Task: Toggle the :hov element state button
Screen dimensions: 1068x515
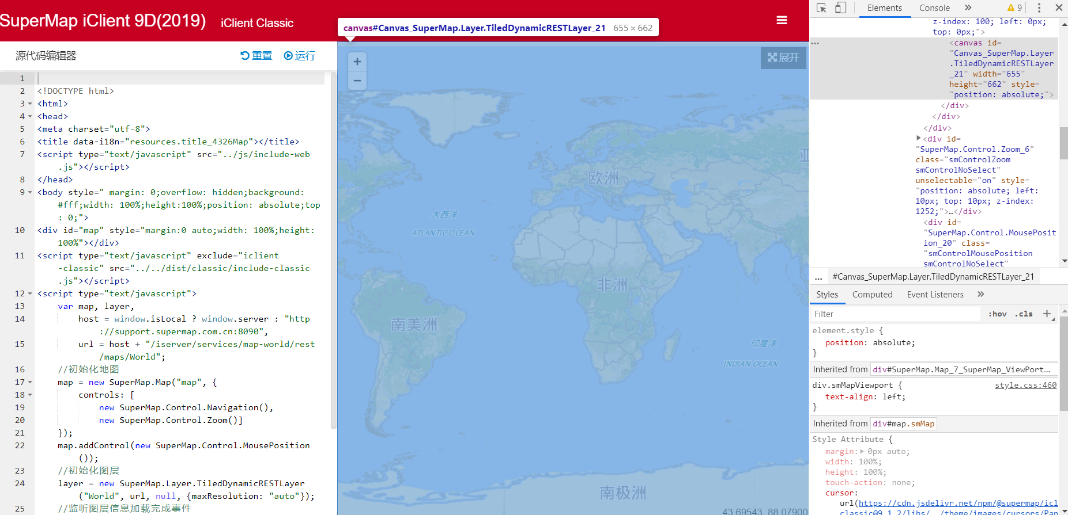Action: coord(998,314)
